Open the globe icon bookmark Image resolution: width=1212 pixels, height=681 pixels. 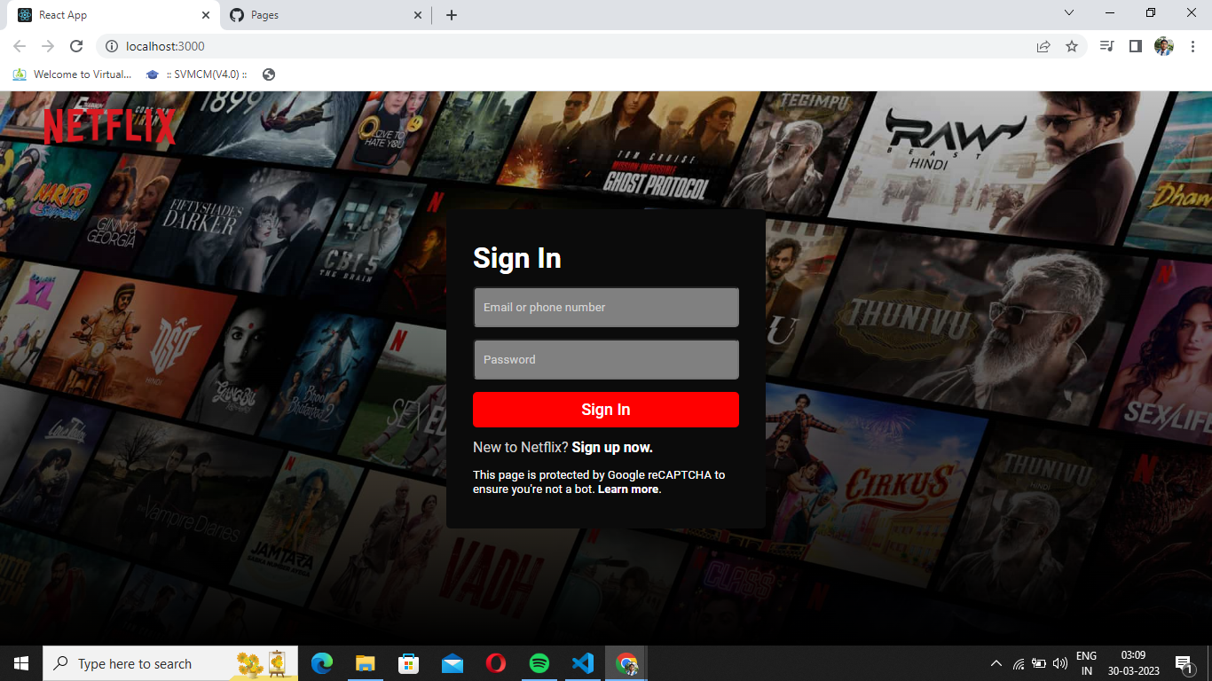pos(269,74)
